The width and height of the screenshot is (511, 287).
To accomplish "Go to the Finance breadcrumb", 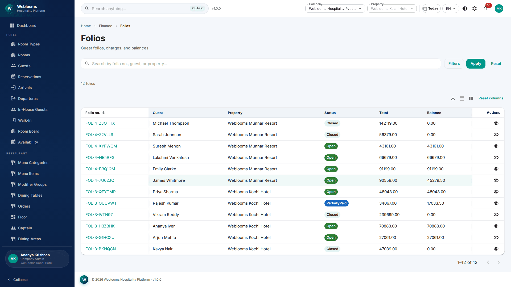I will (x=105, y=26).
